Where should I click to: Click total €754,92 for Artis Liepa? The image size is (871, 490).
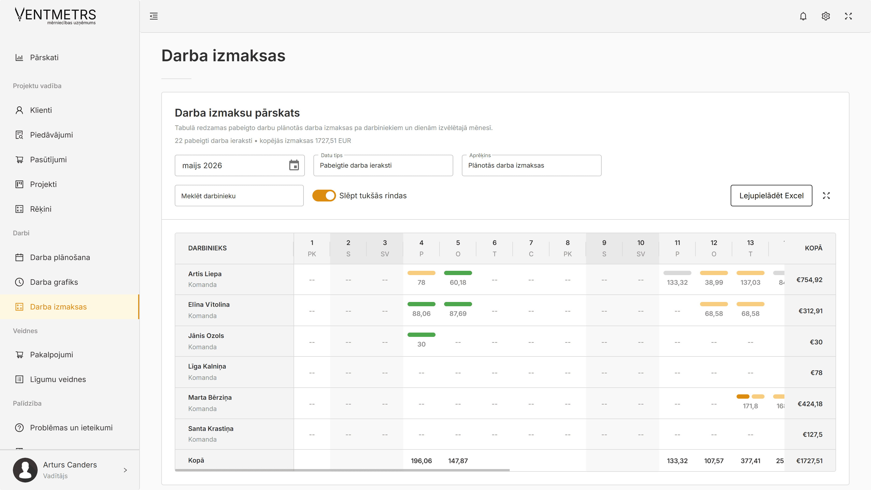point(809,280)
